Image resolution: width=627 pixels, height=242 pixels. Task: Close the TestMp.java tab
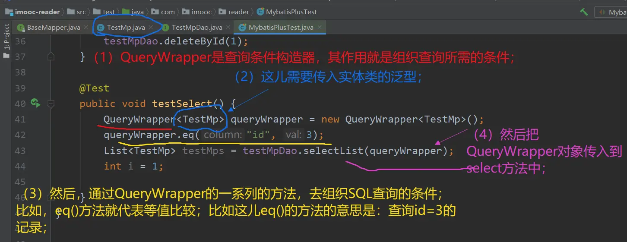pyautogui.click(x=150, y=27)
